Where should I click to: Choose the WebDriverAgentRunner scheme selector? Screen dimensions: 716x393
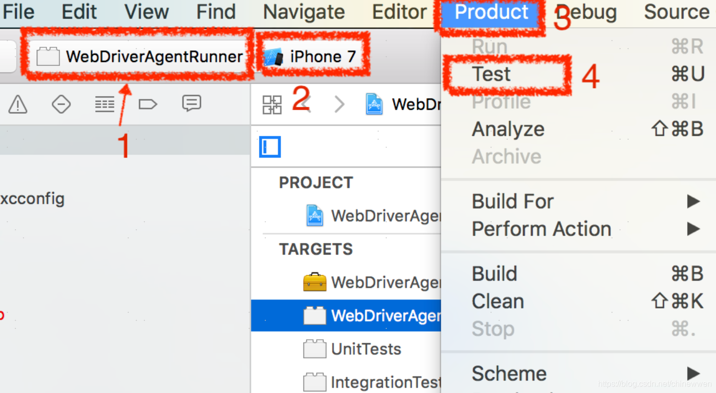pos(140,56)
